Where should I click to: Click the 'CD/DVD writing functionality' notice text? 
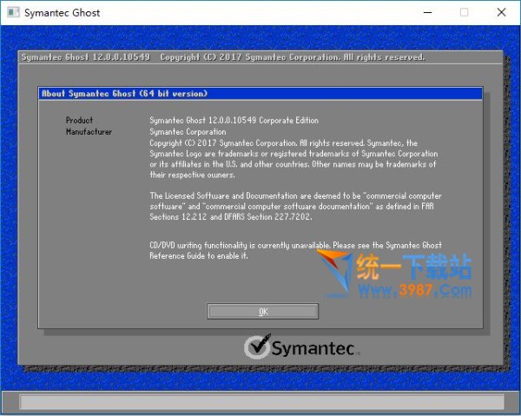tap(295, 250)
